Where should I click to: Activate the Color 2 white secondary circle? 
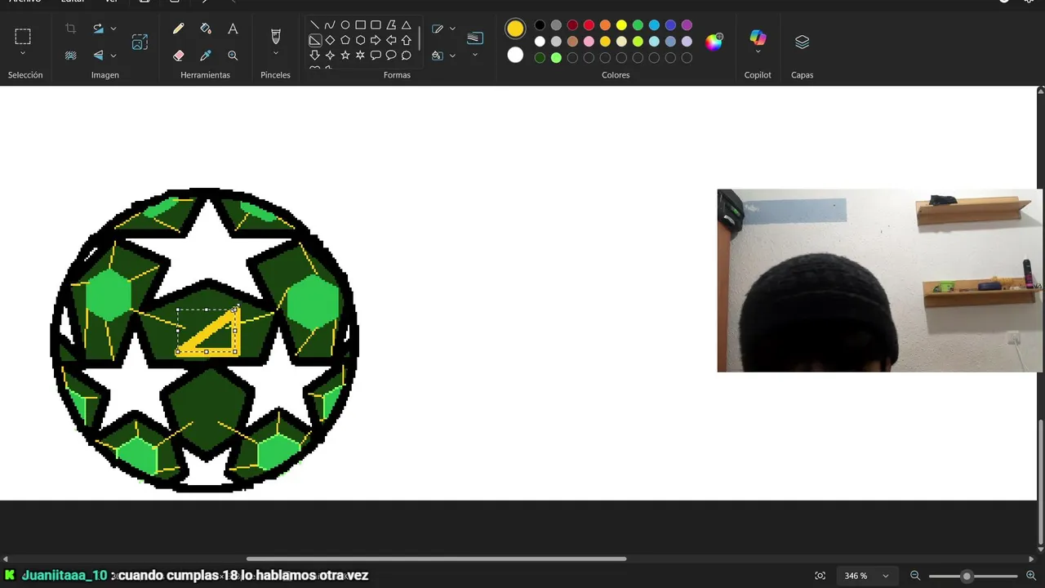click(x=515, y=56)
